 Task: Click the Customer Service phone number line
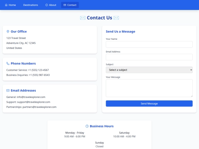pos(28,70)
